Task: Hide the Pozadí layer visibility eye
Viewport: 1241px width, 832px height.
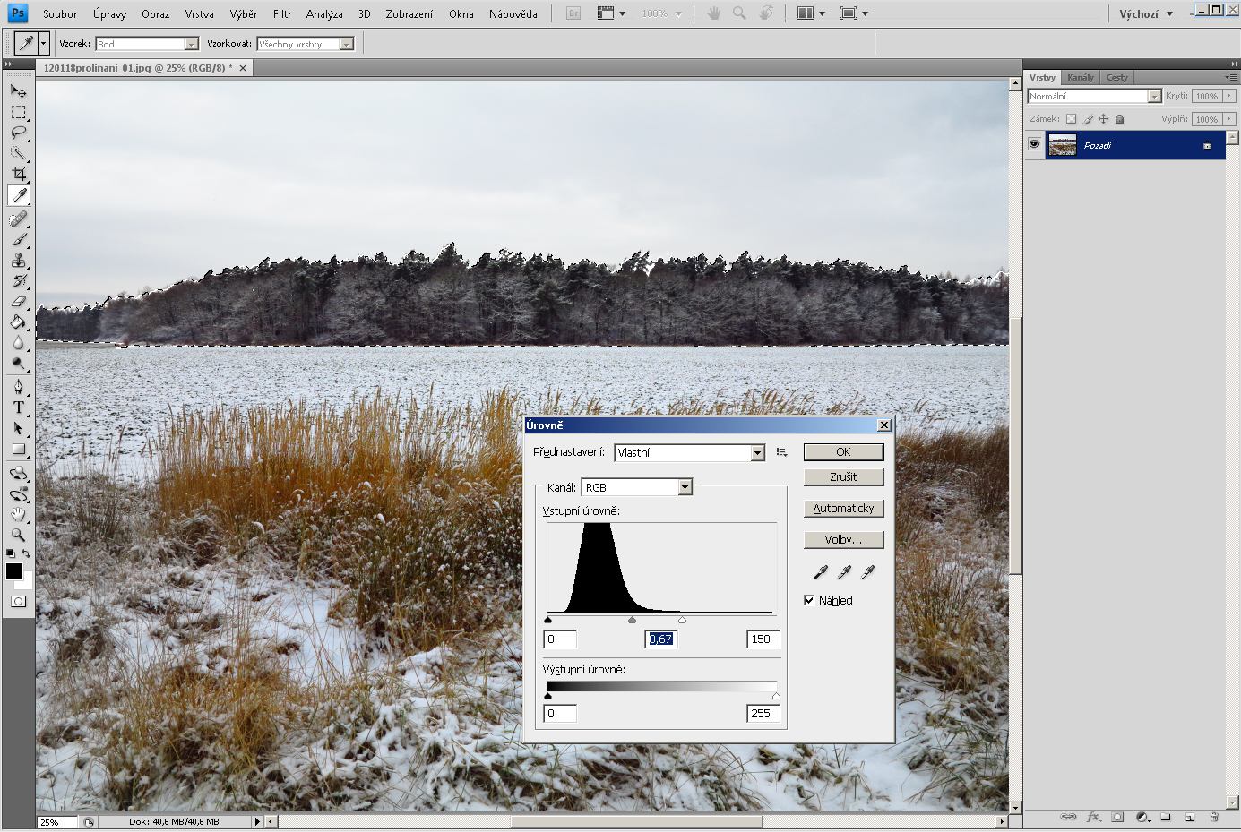Action: [x=1035, y=145]
